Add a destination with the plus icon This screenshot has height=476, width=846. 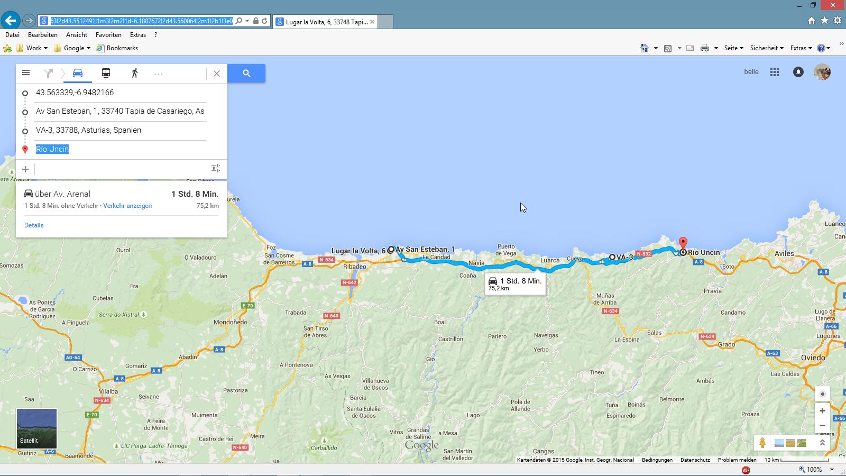point(25,169)
